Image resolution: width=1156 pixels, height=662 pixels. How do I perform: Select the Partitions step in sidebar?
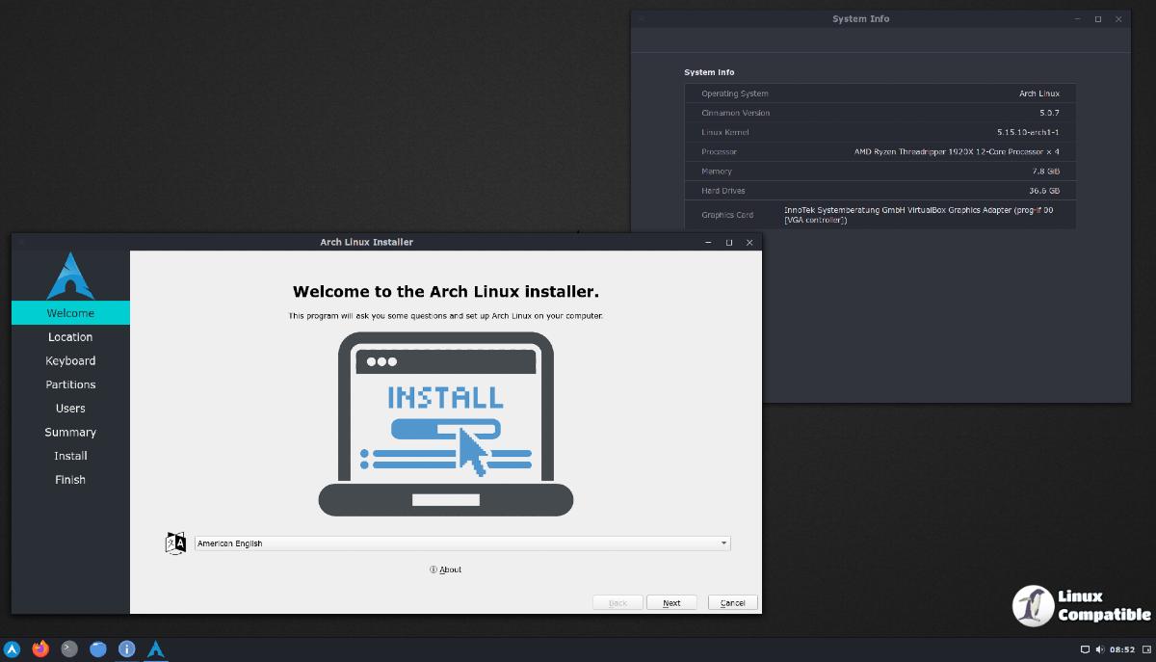coord(70,384)
